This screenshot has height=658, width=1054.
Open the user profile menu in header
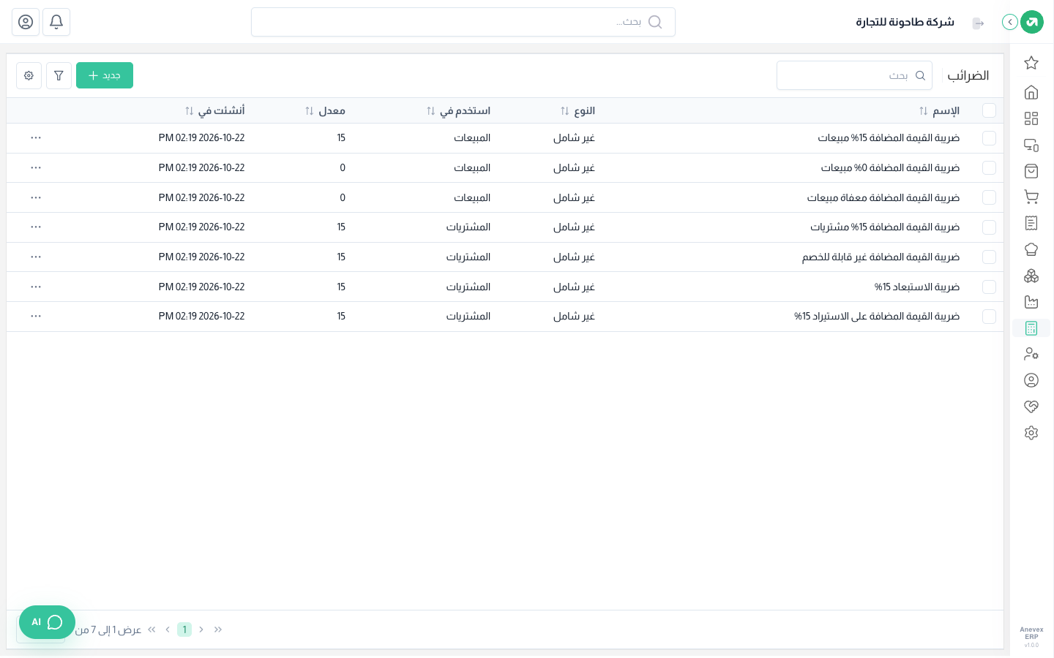coord(26,22)
